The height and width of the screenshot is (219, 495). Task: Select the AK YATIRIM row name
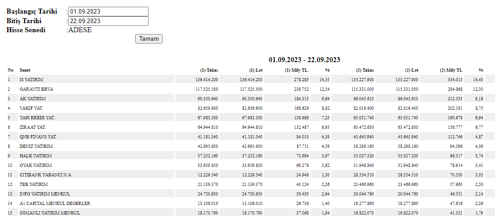click(33, 99)
